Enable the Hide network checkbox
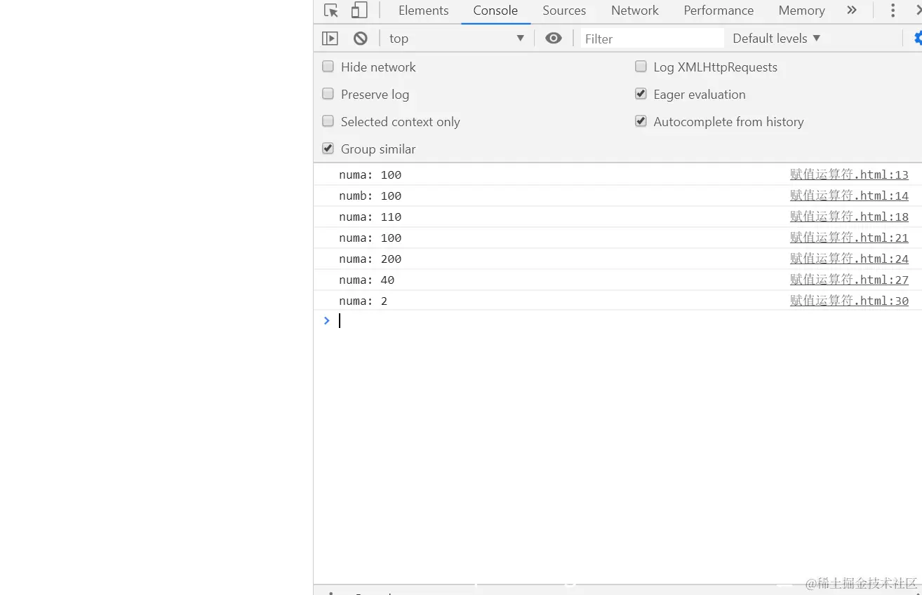The image size is (922, 595). point(328,67)
